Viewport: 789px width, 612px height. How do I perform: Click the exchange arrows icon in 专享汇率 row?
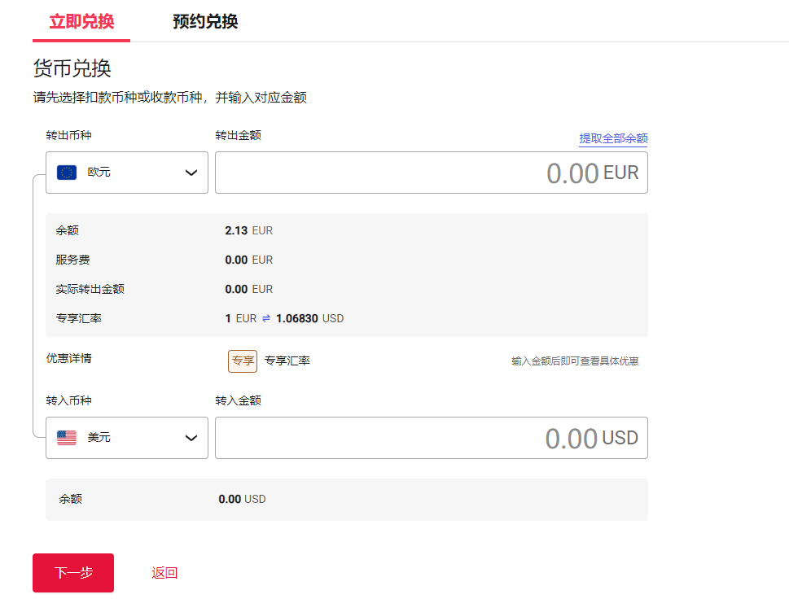266,318
